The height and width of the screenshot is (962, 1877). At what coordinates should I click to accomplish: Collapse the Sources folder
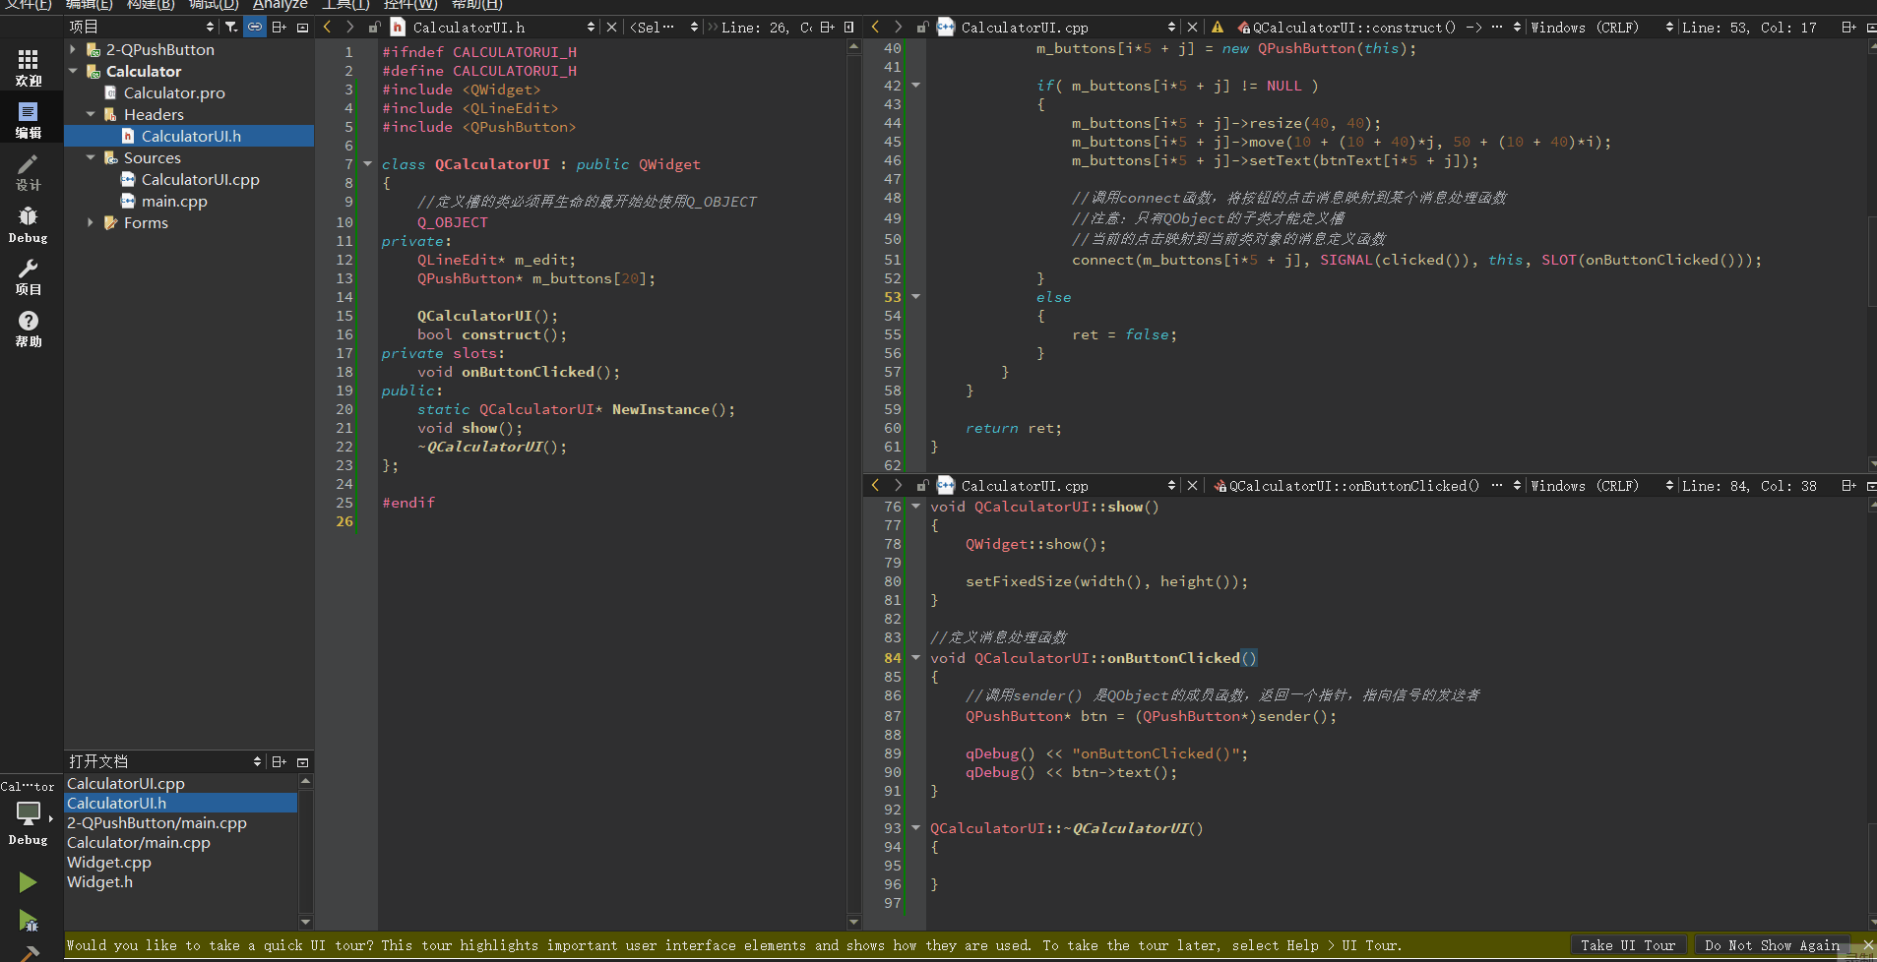tap(91, 157)
